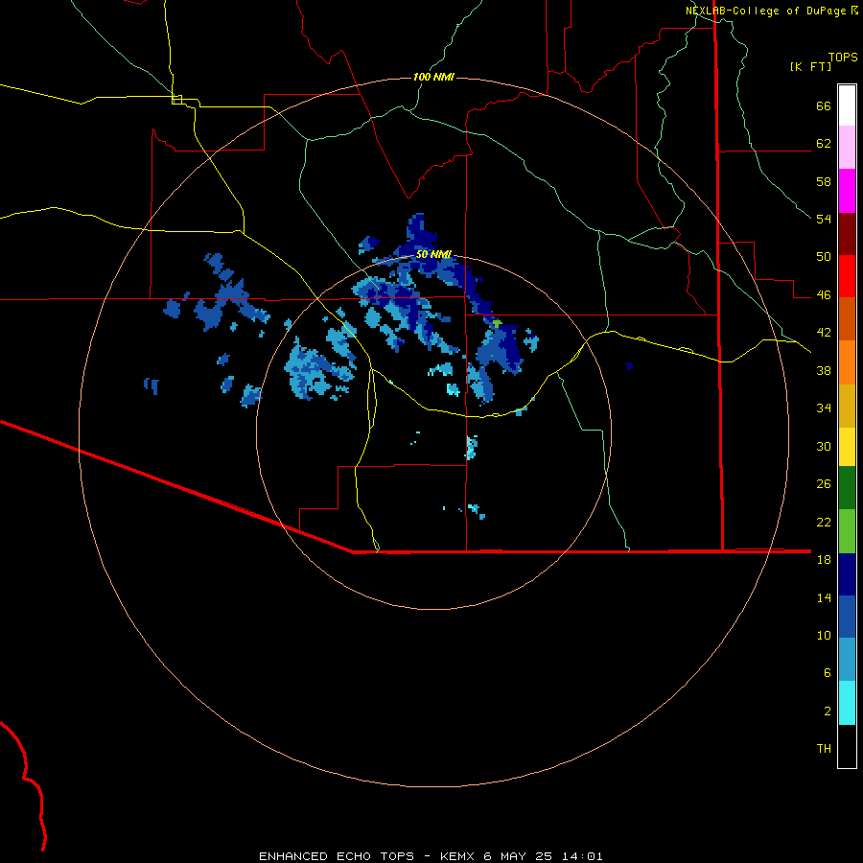Select the dark red legend swatch
Viewport: 863px width, 863px height.
click(847, 234)
